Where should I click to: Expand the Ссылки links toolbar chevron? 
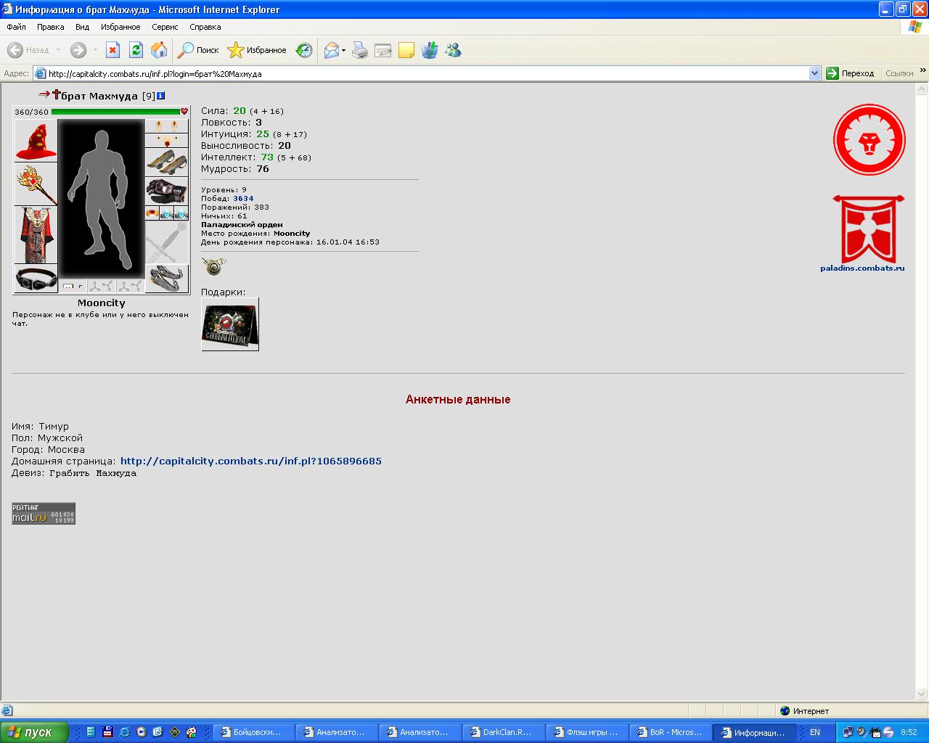[x=923, y=72]
